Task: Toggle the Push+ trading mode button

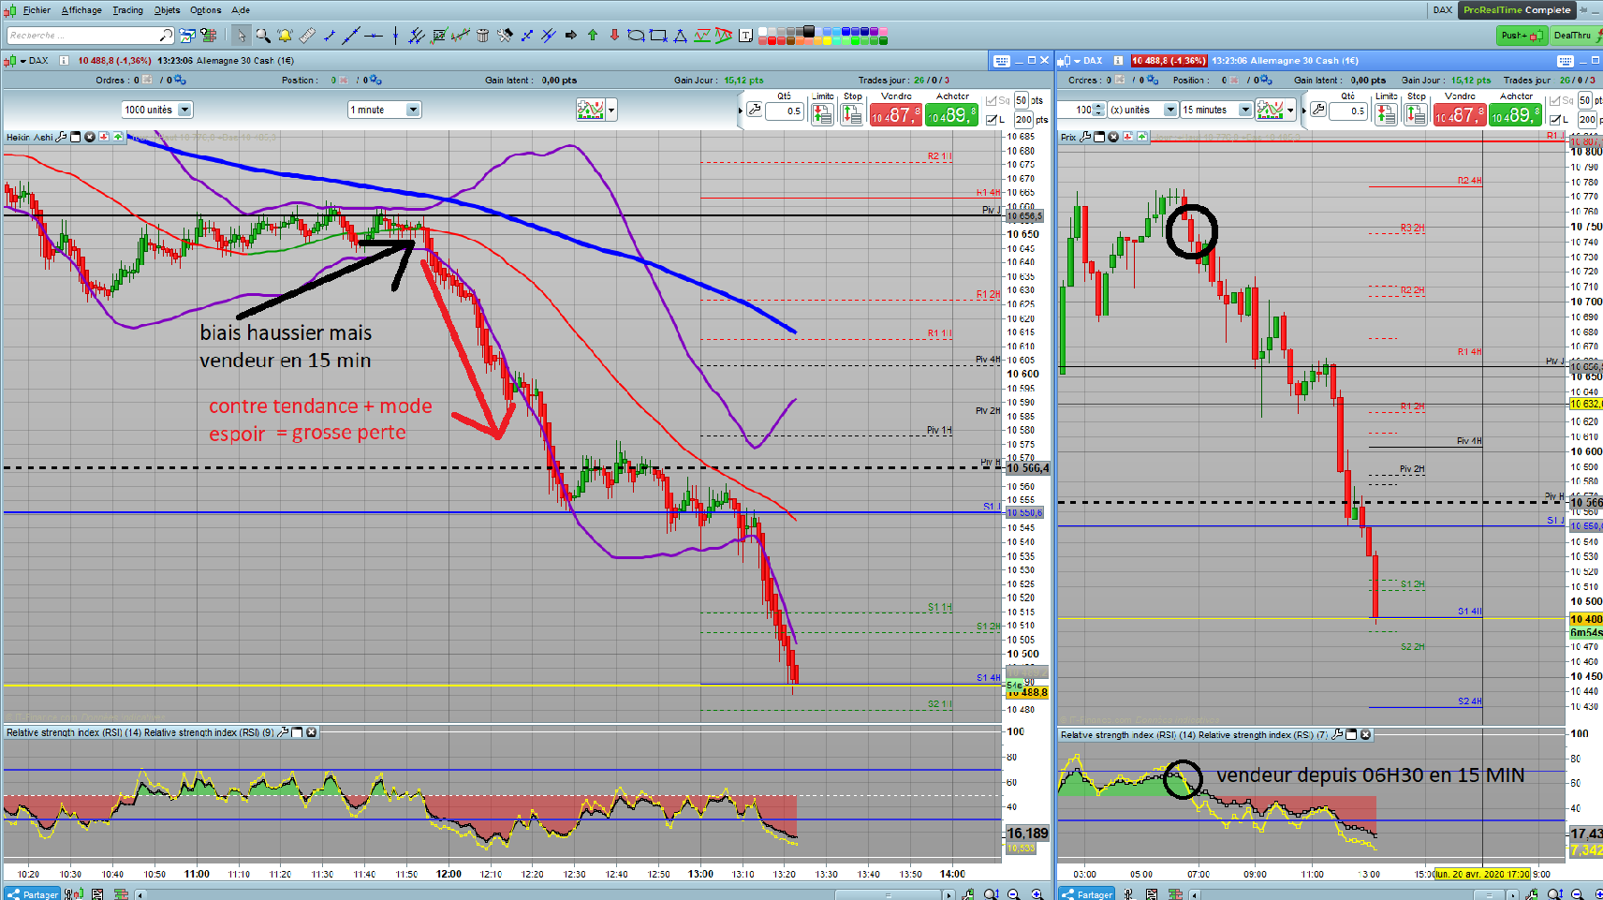Action: [x=1522, y=36]
